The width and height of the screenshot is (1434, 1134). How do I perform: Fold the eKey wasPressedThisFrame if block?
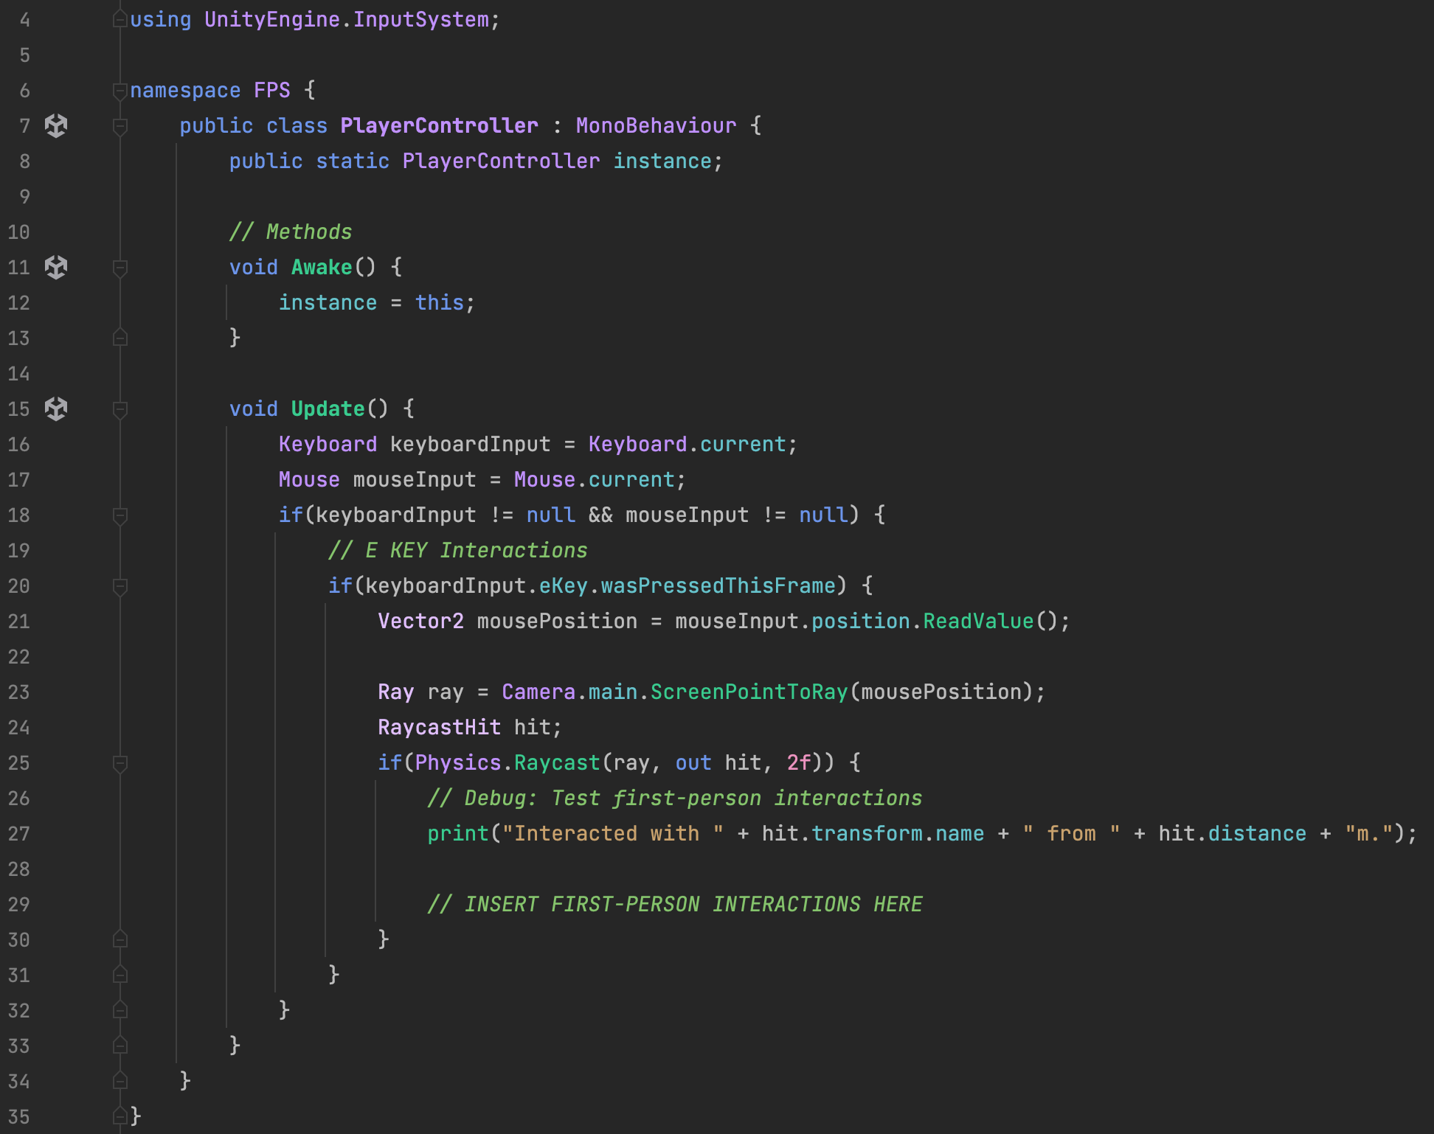click(120, 586)
